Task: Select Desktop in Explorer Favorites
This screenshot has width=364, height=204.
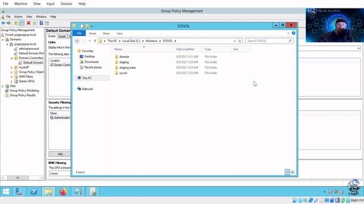Action: pos(89,57)
